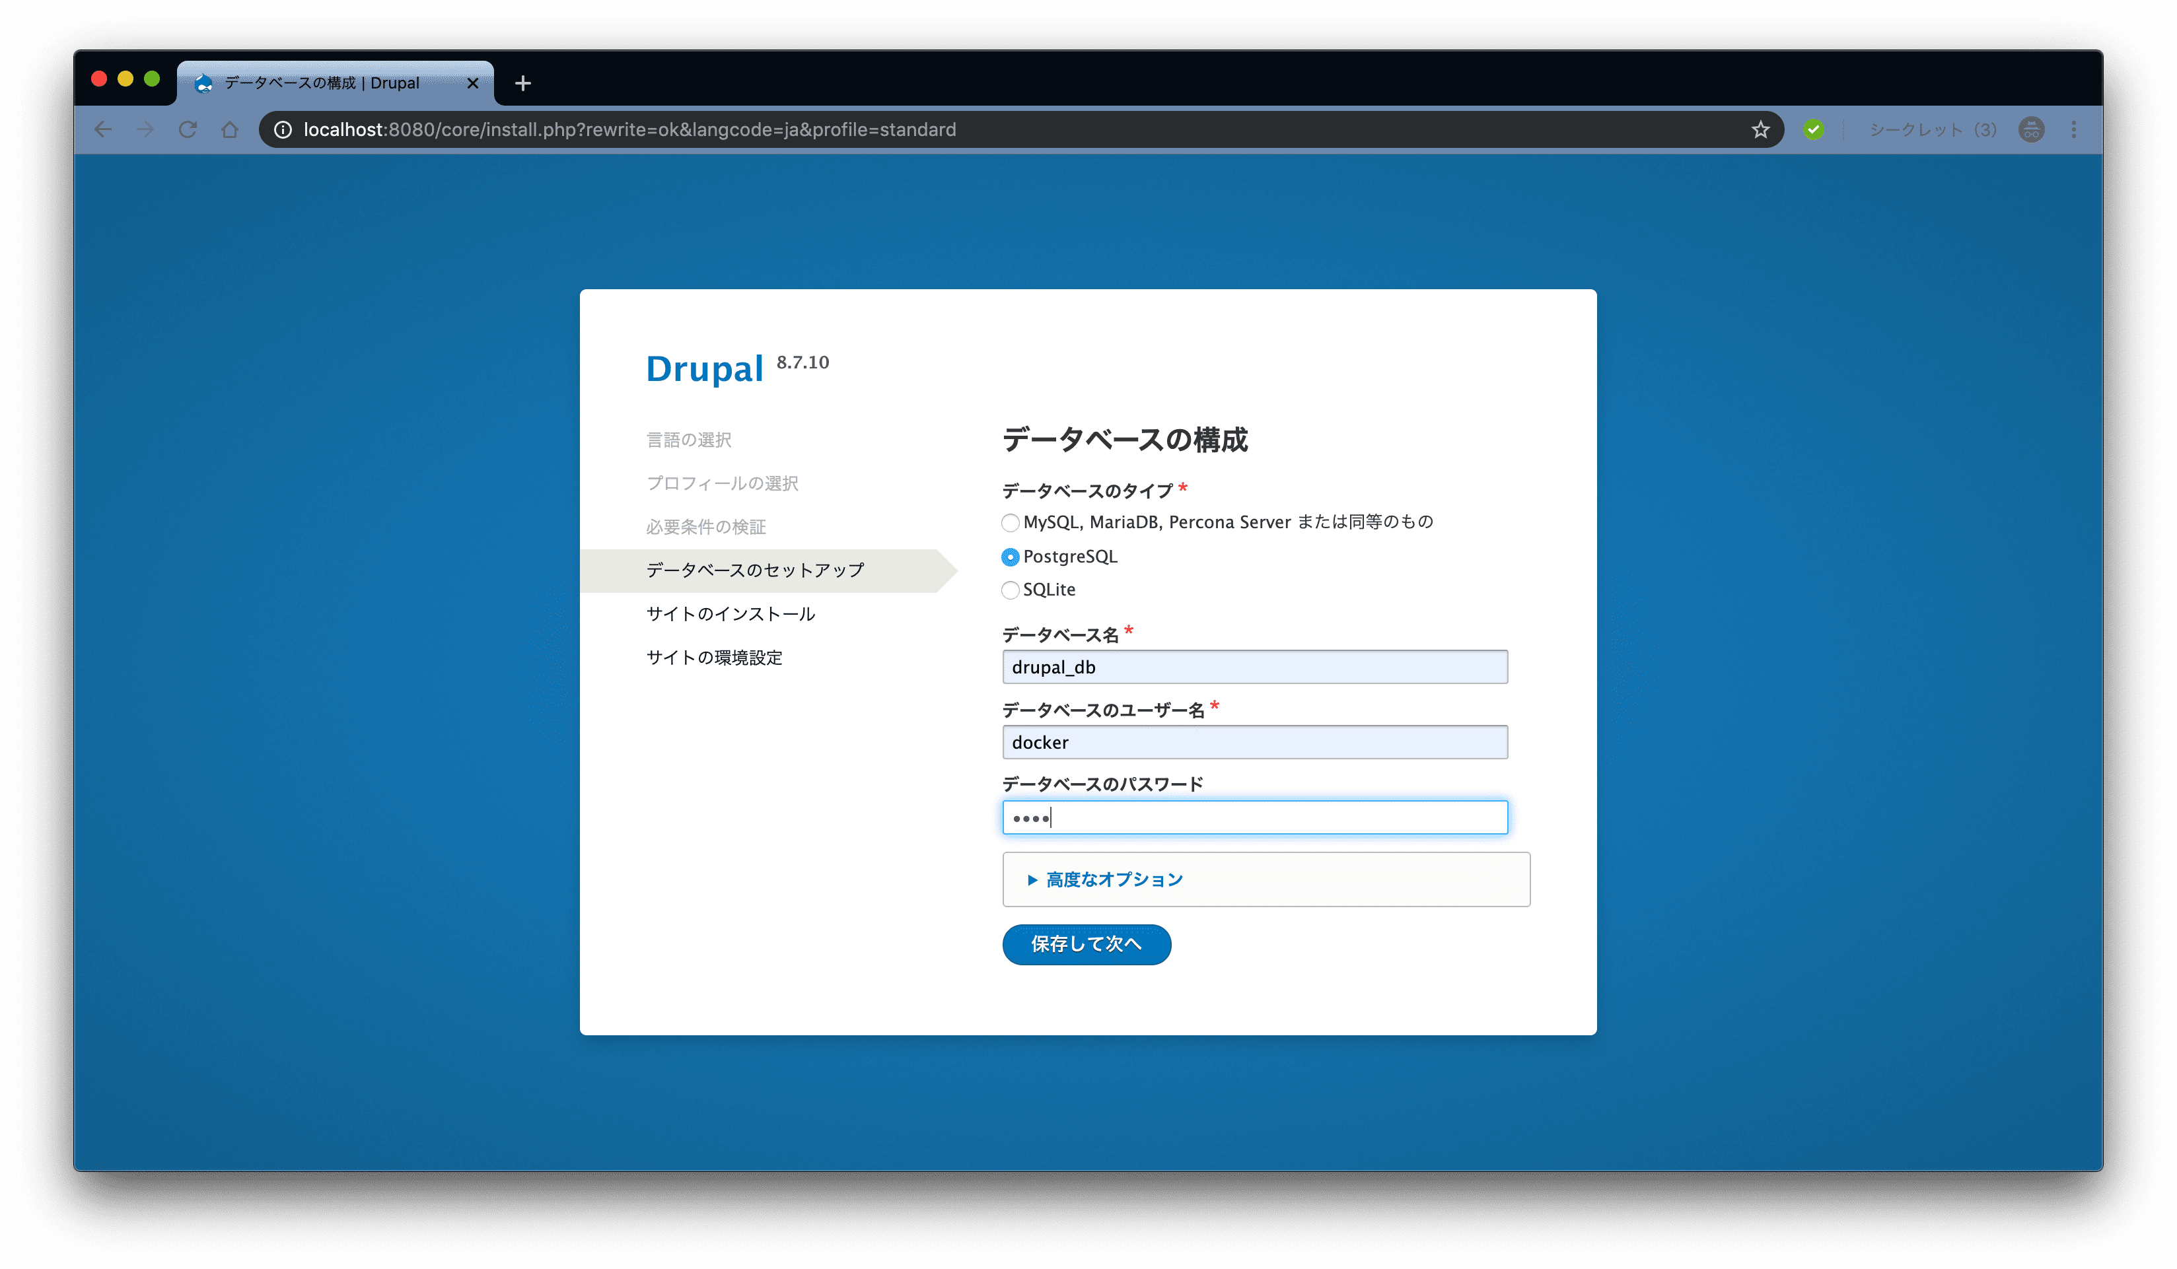Open a new tab with the plus button
The image size is (2177, 1269).
pyautogui.click(x=522, y=83)
